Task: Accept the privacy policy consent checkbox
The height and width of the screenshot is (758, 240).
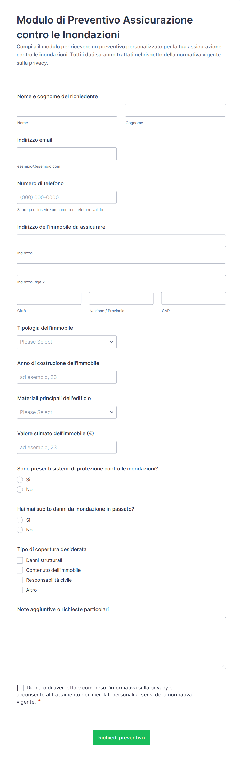Action: pos(20,687)
